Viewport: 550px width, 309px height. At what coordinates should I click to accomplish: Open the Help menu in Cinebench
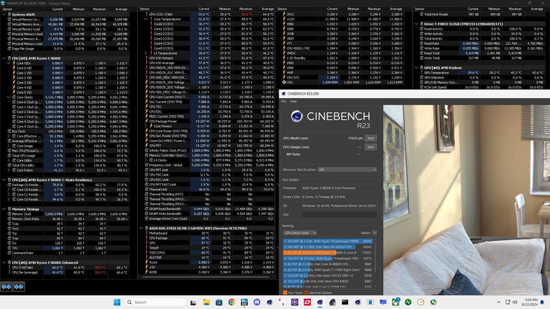tap(293, 101)
